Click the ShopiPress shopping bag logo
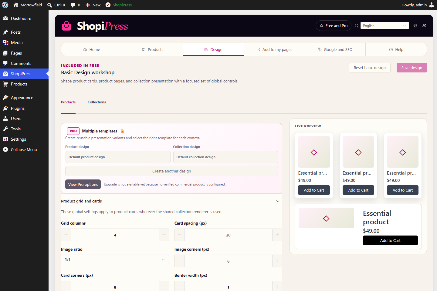This screenshot has width=437, height=291. (66, 26)
